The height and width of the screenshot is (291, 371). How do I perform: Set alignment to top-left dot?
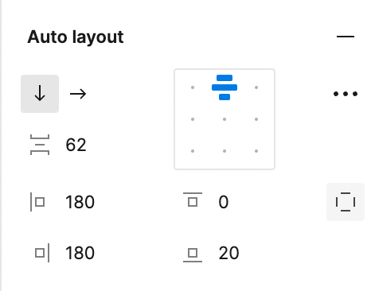pyautogui.click(x=193, y=87)
